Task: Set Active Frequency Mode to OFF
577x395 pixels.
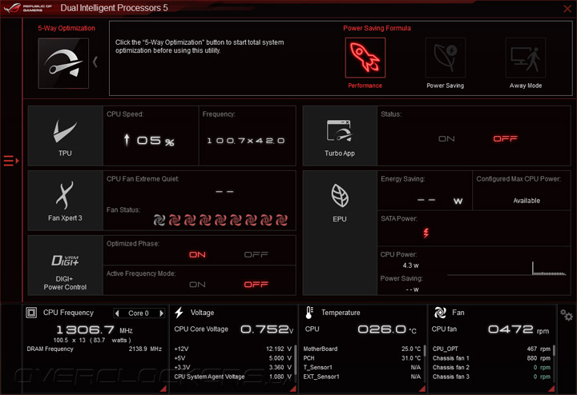Action: click(256, 285)
